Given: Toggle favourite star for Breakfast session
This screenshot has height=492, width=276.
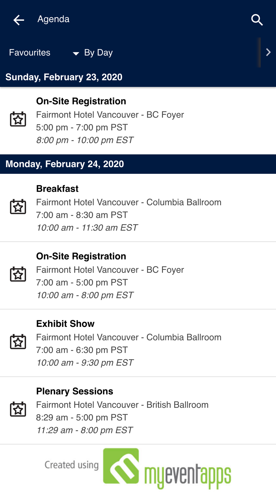Looking at the screenshot, I should click(18, 207).
